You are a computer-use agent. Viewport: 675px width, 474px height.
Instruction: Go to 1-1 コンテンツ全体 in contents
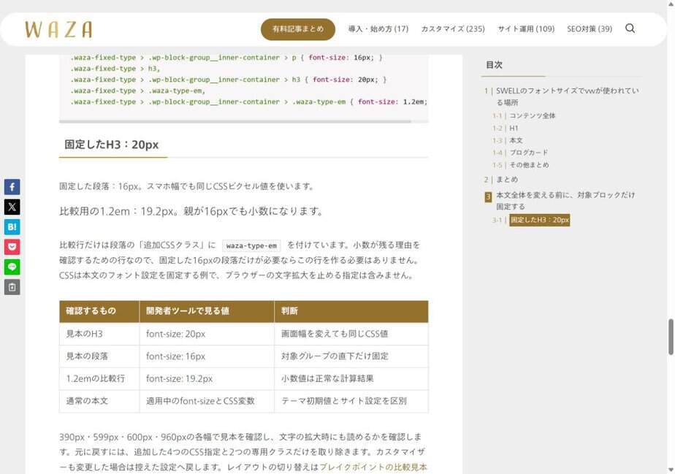click(x=532, y=115)
